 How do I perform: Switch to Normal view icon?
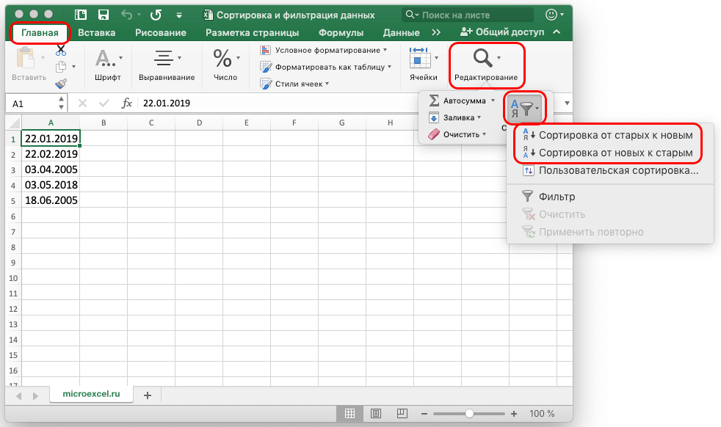[350, 414]
